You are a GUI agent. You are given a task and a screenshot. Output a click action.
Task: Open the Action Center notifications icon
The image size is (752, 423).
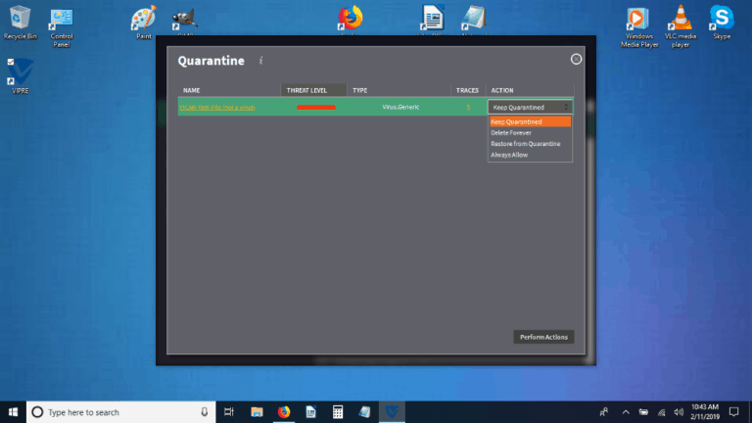point(733,412)
